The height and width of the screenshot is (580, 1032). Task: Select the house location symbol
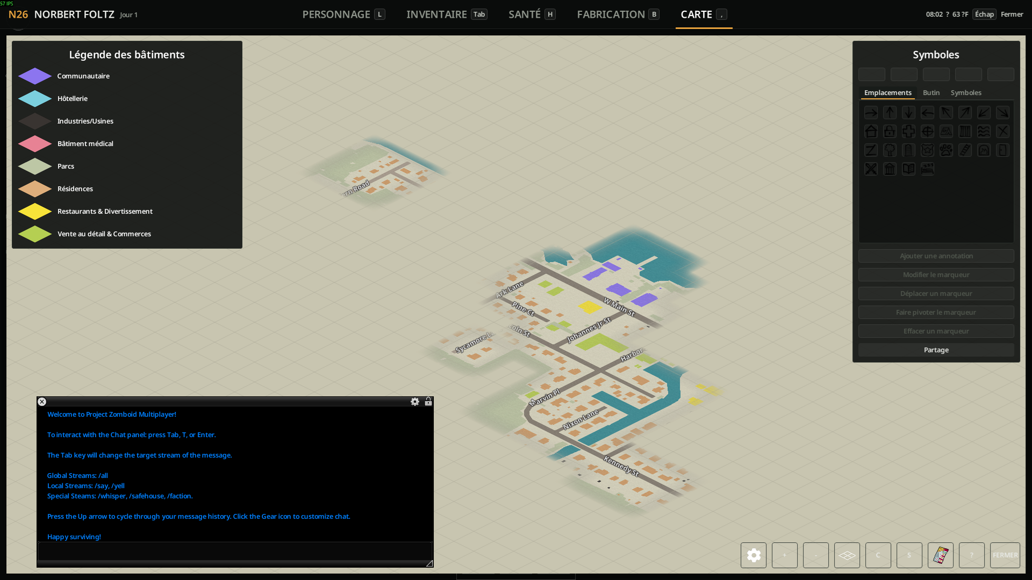pos(871,131)
